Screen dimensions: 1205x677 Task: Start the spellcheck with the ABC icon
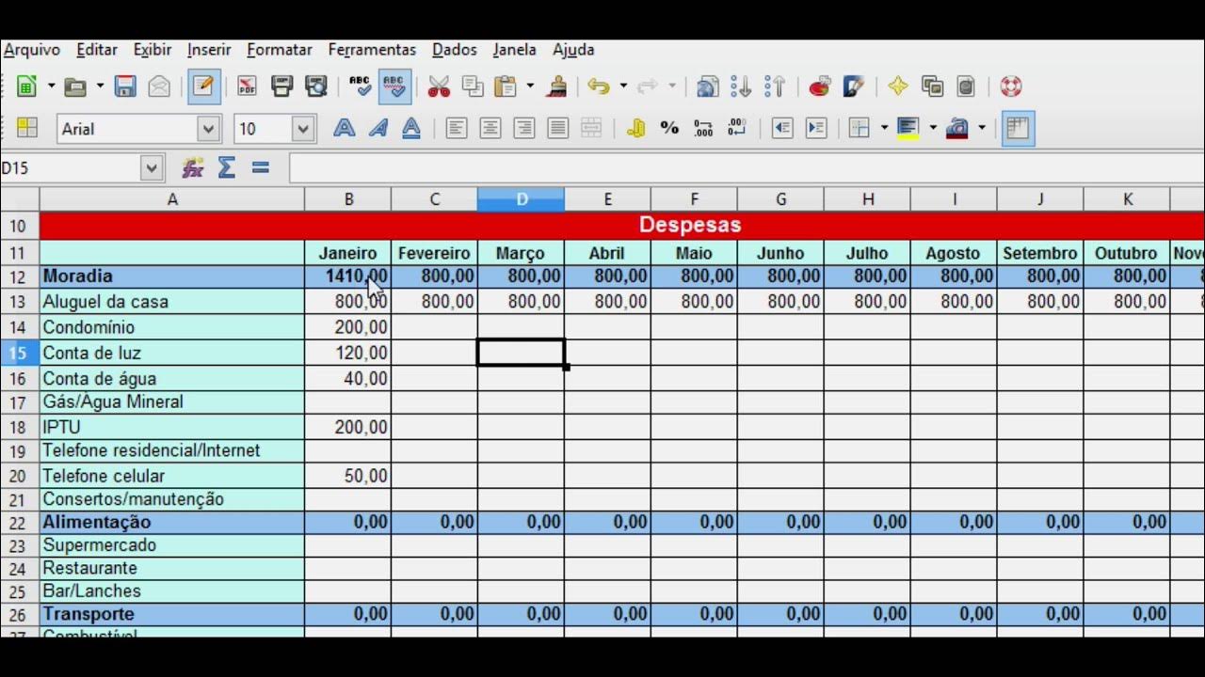click(x=361, y=86)
